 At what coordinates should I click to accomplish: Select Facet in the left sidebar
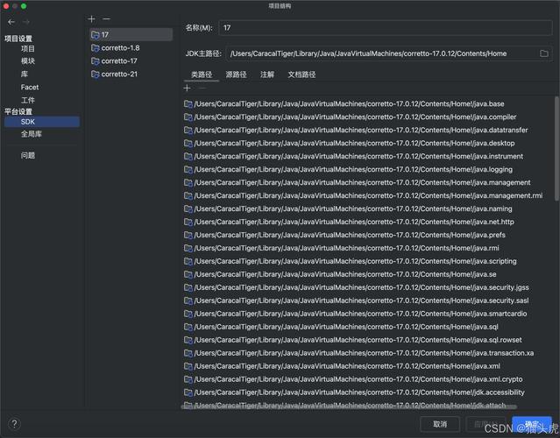(x=30, y=88)
